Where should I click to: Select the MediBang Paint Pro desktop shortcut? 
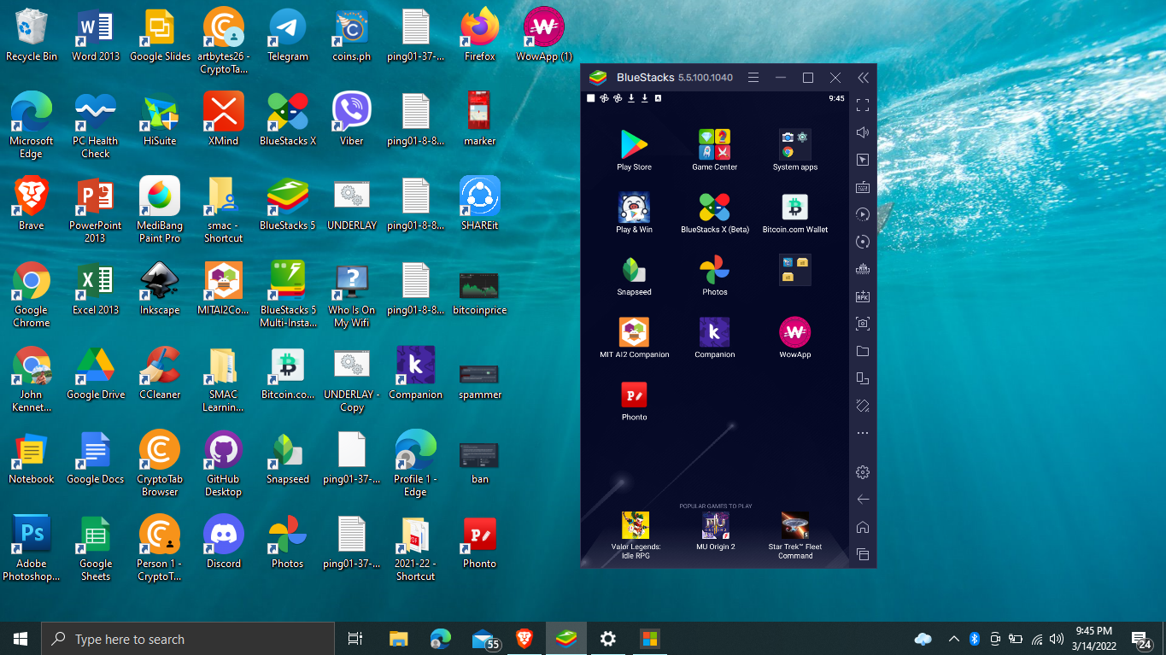160,210
